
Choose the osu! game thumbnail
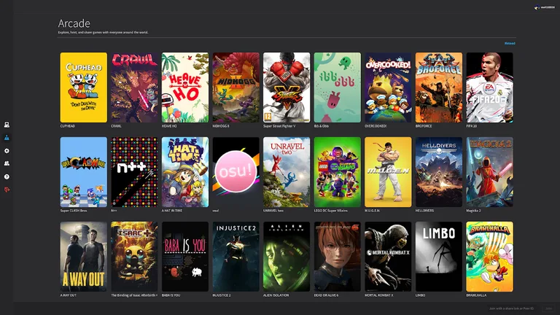tap(236, 172)
